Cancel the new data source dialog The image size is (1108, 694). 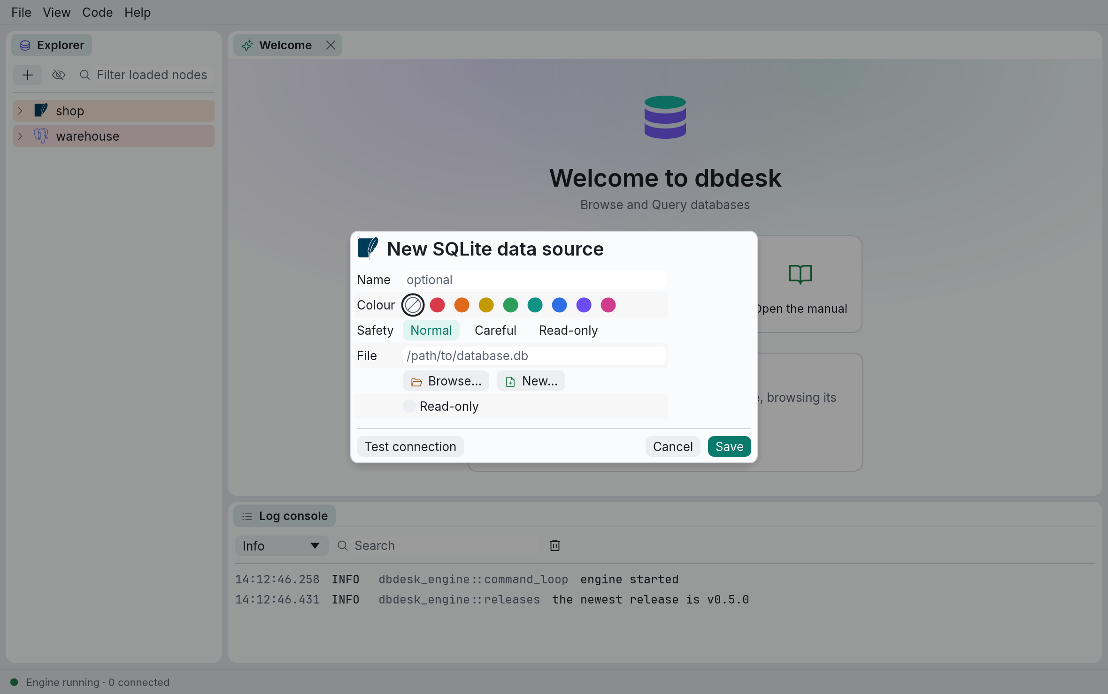(x=672, y=446)
